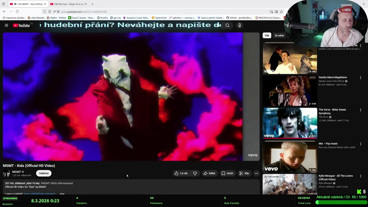Viewport: 368px width, 207px height.
Task: Open options menu for Sandra Maria Magdalena
Action: 361,78
